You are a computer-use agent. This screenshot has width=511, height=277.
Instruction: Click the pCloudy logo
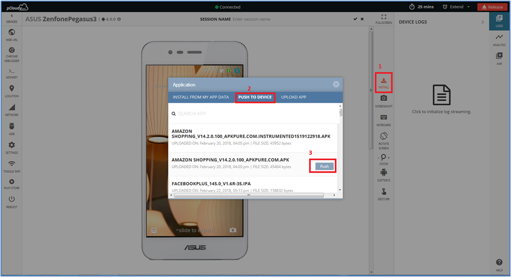[x=17, y=7]
